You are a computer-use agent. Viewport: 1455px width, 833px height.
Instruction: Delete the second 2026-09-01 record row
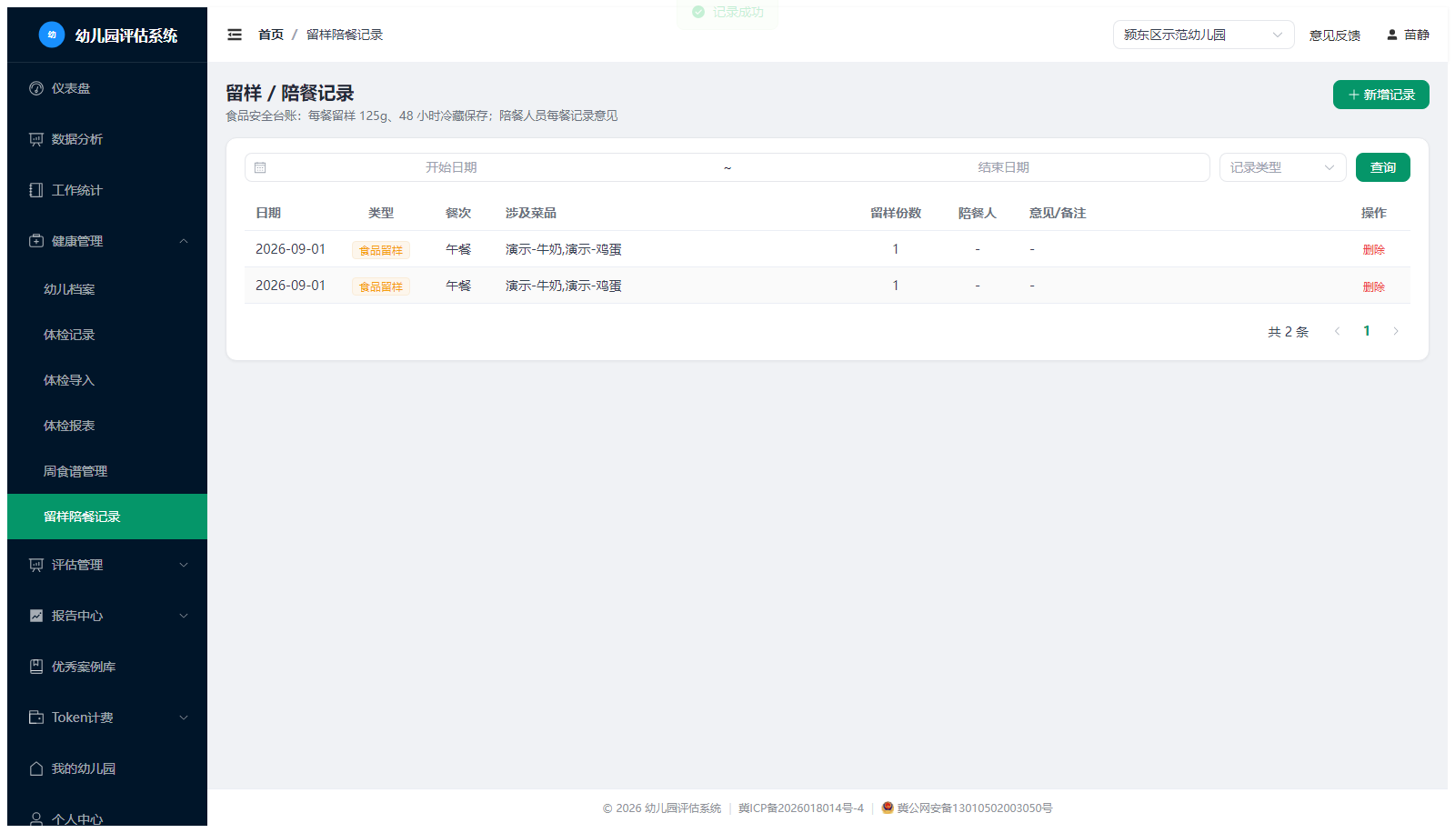click(x=1373, y=286)
